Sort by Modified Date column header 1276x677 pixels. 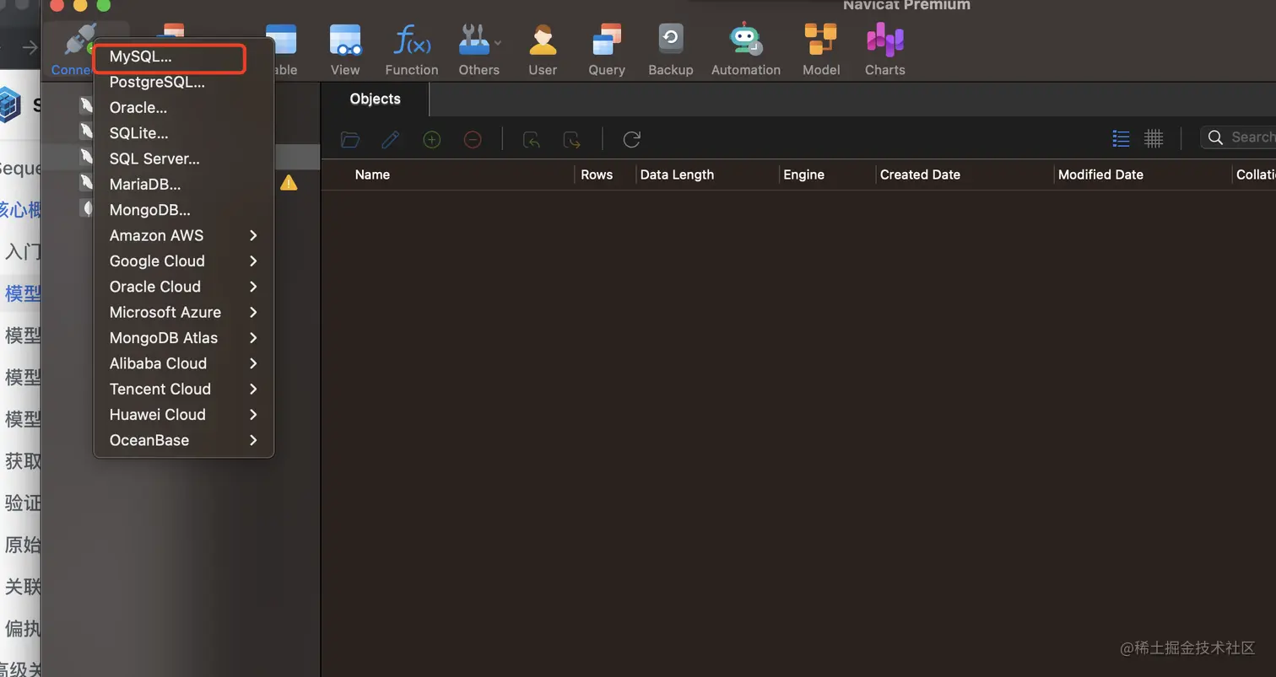(x=1100, y=175)
